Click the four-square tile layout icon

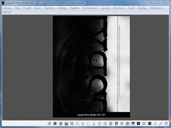pyautogui.click(x=128, y=124)
